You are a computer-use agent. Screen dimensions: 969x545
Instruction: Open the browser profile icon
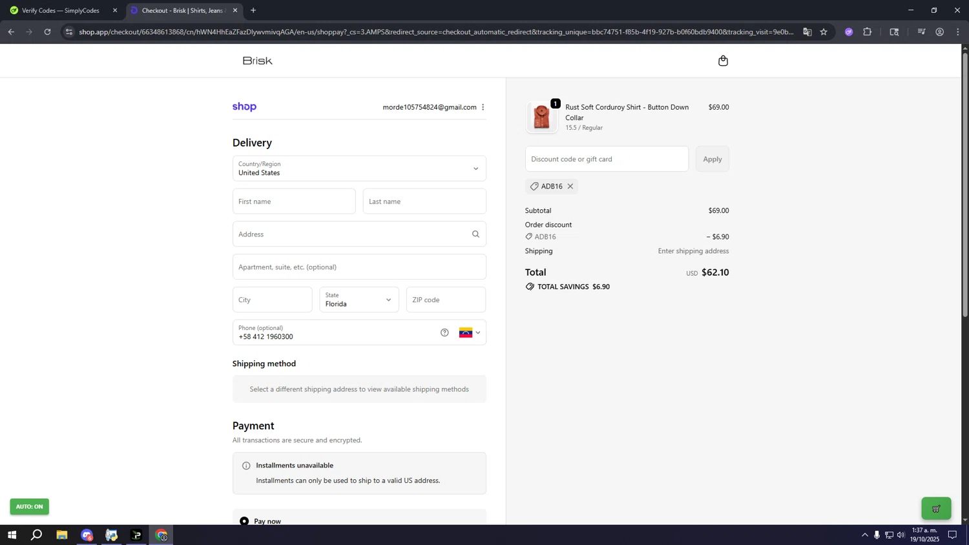(x=940, y=32)
